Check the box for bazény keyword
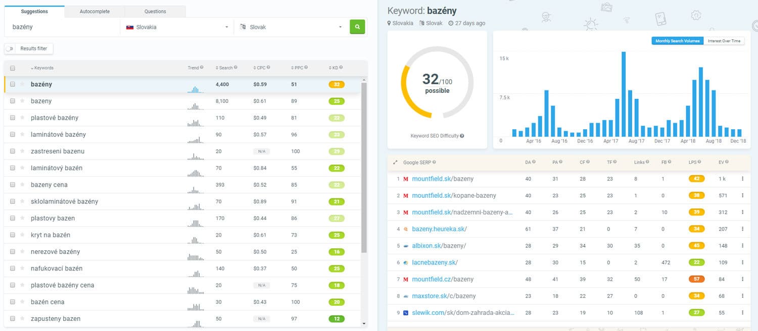This screenshot has height=331, width=758. pos(13,84)
